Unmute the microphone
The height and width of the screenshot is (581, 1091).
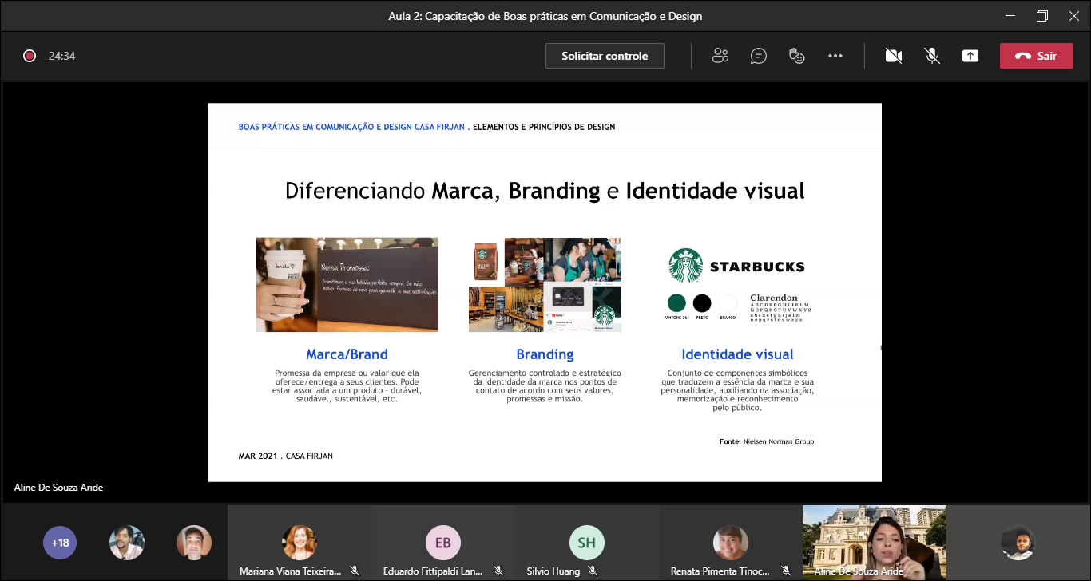[x=932, y=56]
